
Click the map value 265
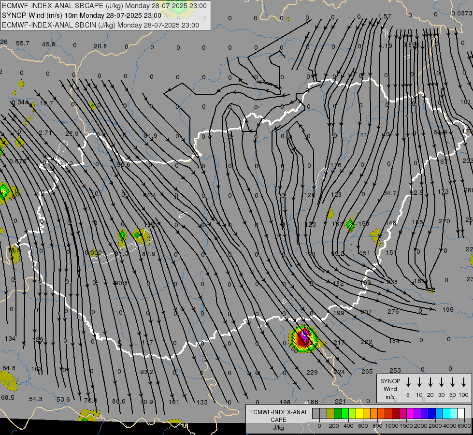367,372
